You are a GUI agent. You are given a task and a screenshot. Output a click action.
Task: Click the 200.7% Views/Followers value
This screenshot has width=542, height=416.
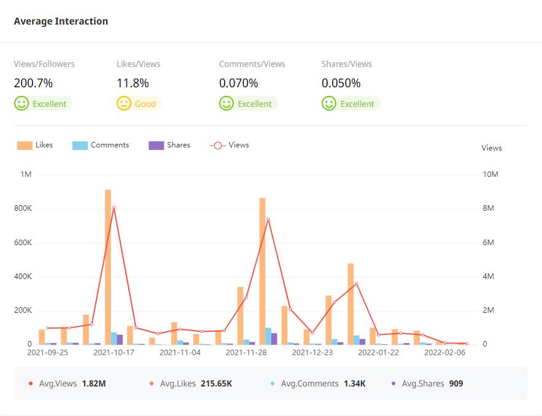pyautogui.click(x=33, y=83)
